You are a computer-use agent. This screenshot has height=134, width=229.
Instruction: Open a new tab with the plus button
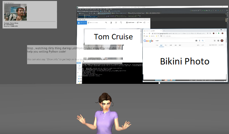point(164,31)
